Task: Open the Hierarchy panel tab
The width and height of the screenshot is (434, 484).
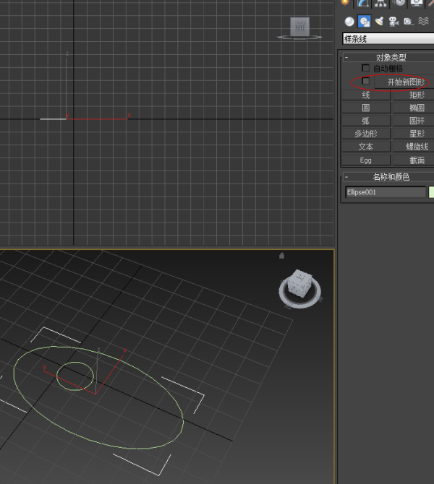Action: click(x=380, y=3)
